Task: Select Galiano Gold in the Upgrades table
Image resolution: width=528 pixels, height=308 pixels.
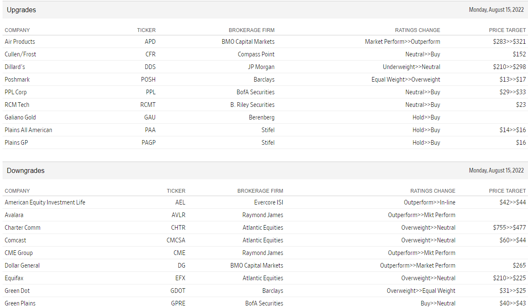Action: coord(20,117)
